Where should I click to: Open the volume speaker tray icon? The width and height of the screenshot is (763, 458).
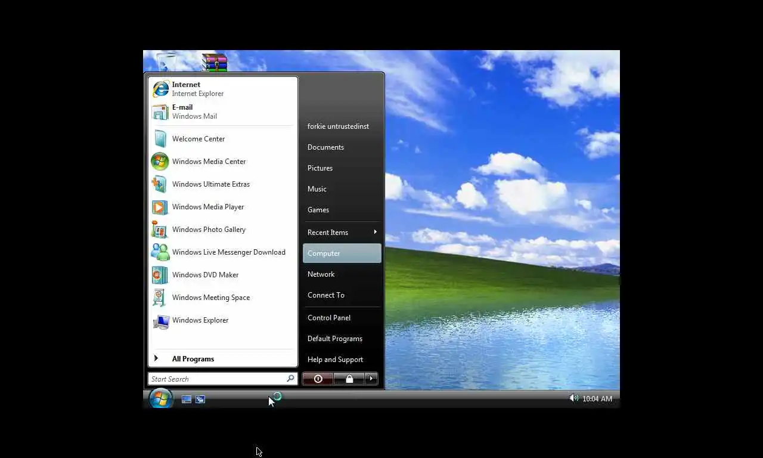[x=573, y=398]
